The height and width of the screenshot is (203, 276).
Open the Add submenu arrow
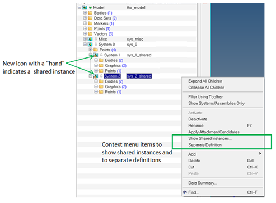[260, 153]
